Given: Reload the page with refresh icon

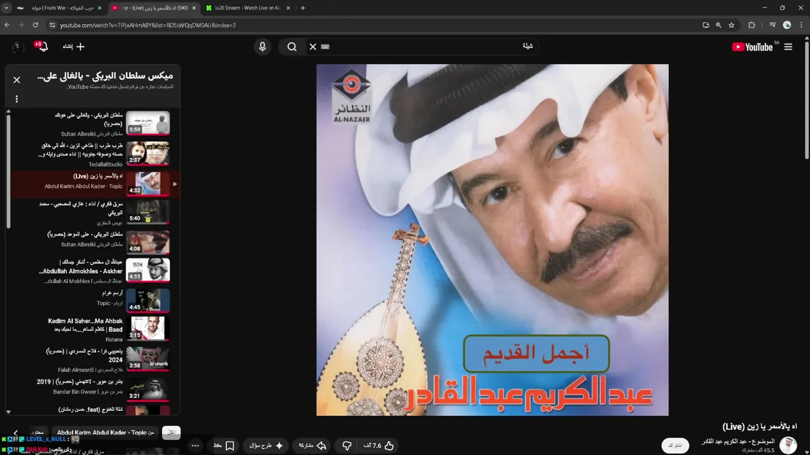Looking at the screenshot, I should (x=35, y=25).
